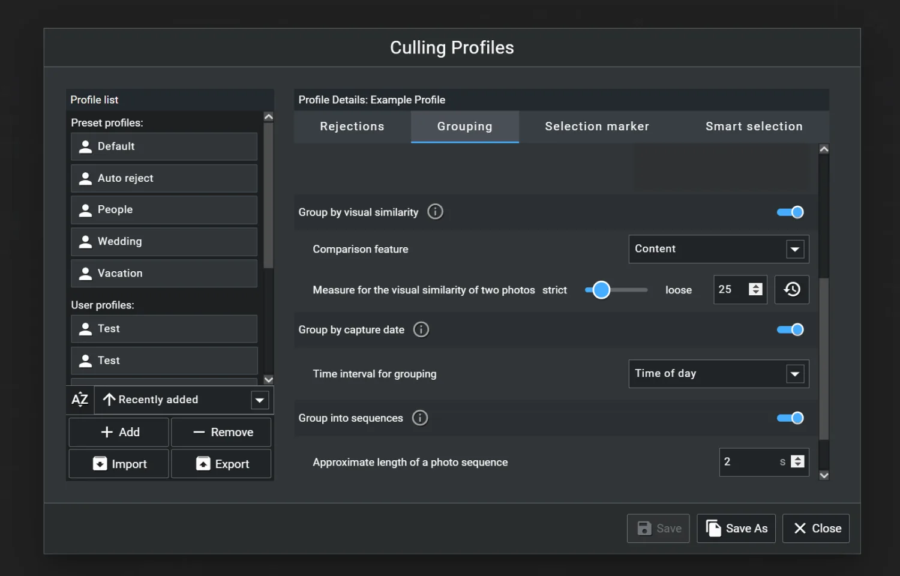This screenshot has height=576, width=900.
Task: Click the Add profile button
Action: point(119,432)
